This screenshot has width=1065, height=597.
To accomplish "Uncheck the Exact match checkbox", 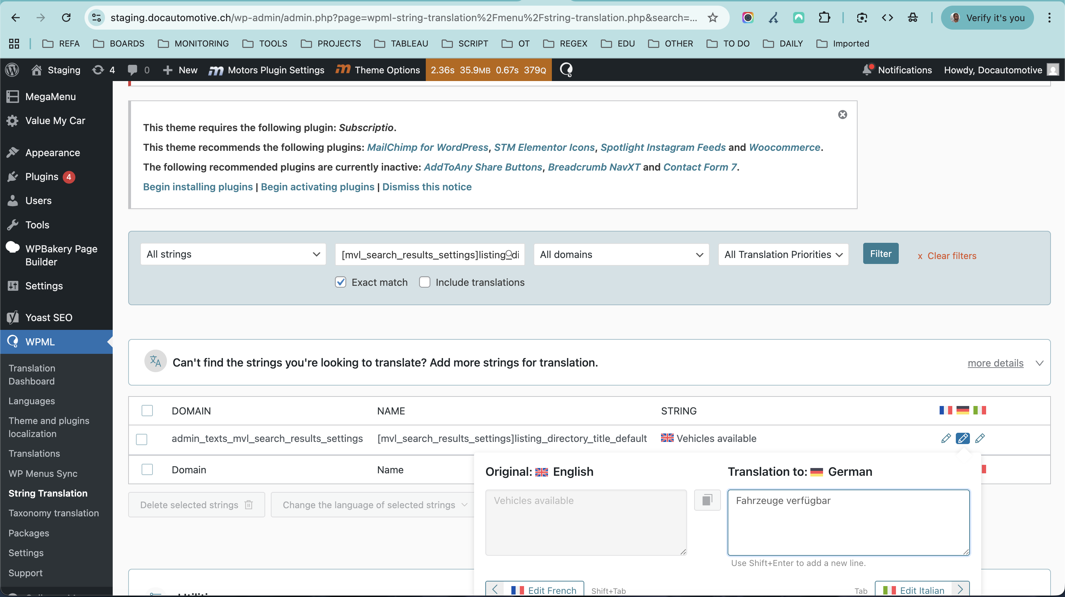I will (x=341, y=282).
